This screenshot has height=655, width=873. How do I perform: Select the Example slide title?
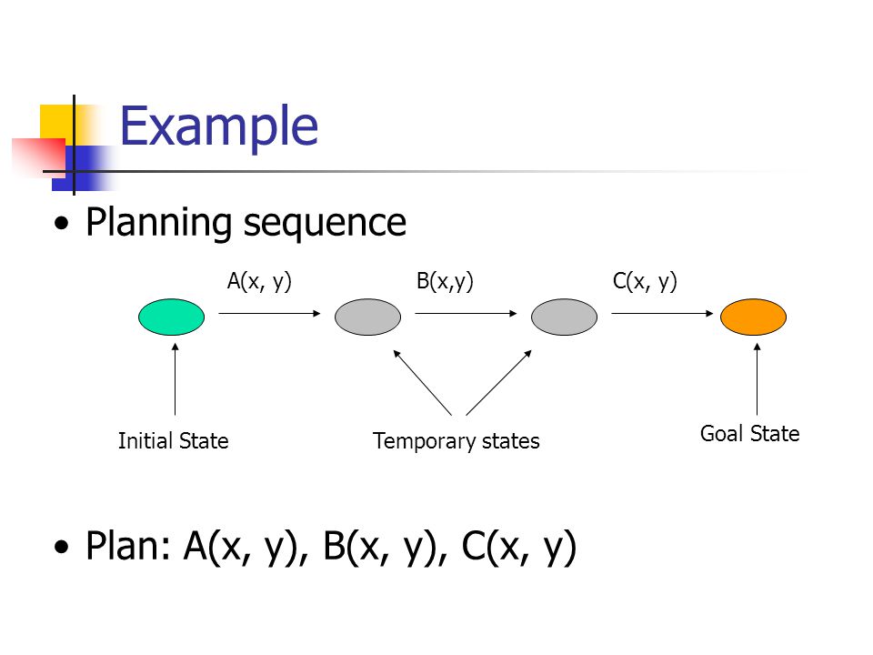[x=219, y=127]
